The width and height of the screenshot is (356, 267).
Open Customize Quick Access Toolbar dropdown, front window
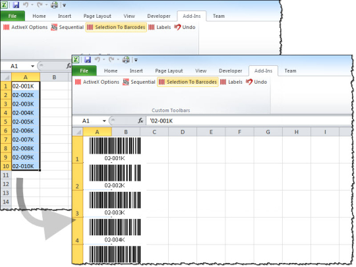136,60
